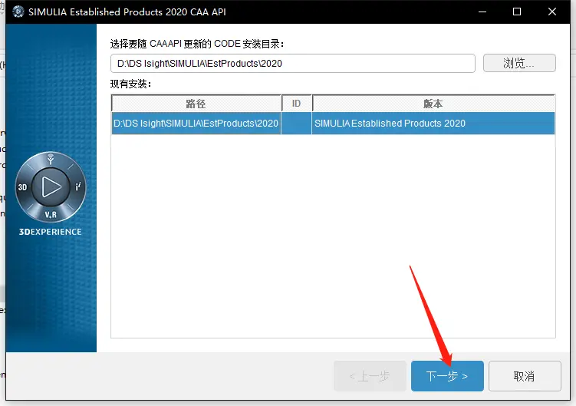Image resolution: width=576 pixels, height=406 pixels.
Task: Click the 下一步 (Next) button
Action: point(447,376)
